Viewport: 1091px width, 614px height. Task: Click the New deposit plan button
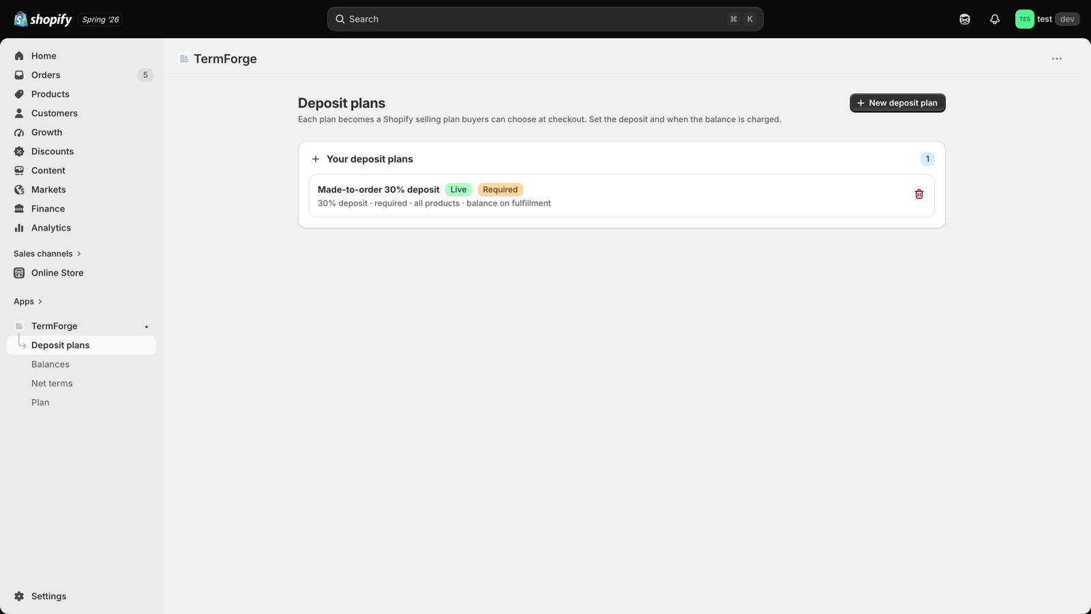click(897, 103)
